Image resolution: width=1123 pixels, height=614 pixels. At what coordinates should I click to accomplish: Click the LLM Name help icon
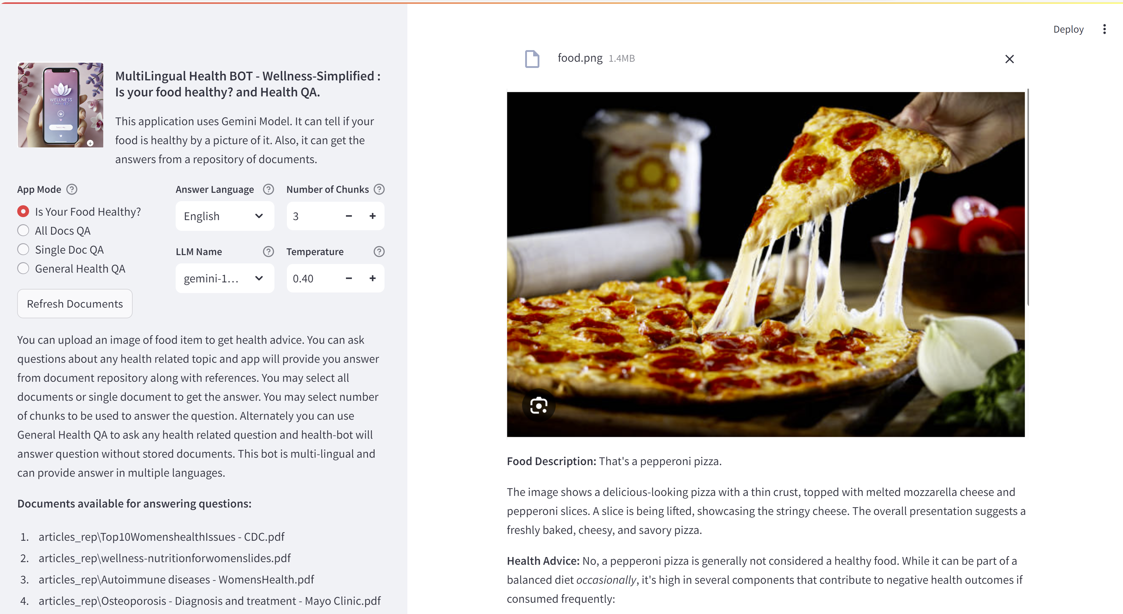[269, 252]
